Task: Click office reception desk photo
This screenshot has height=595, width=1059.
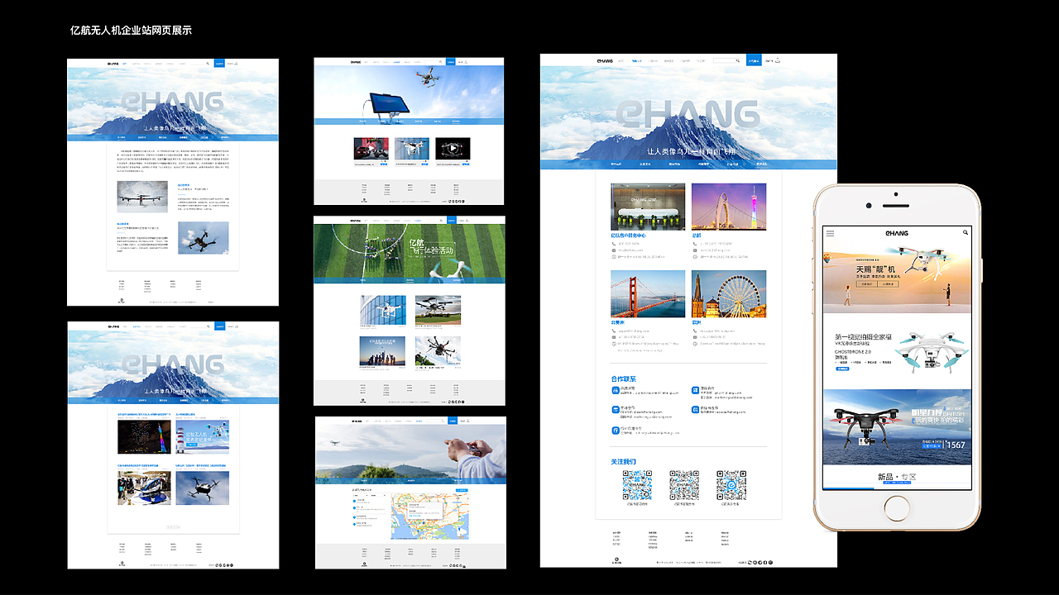Action: 648,207
